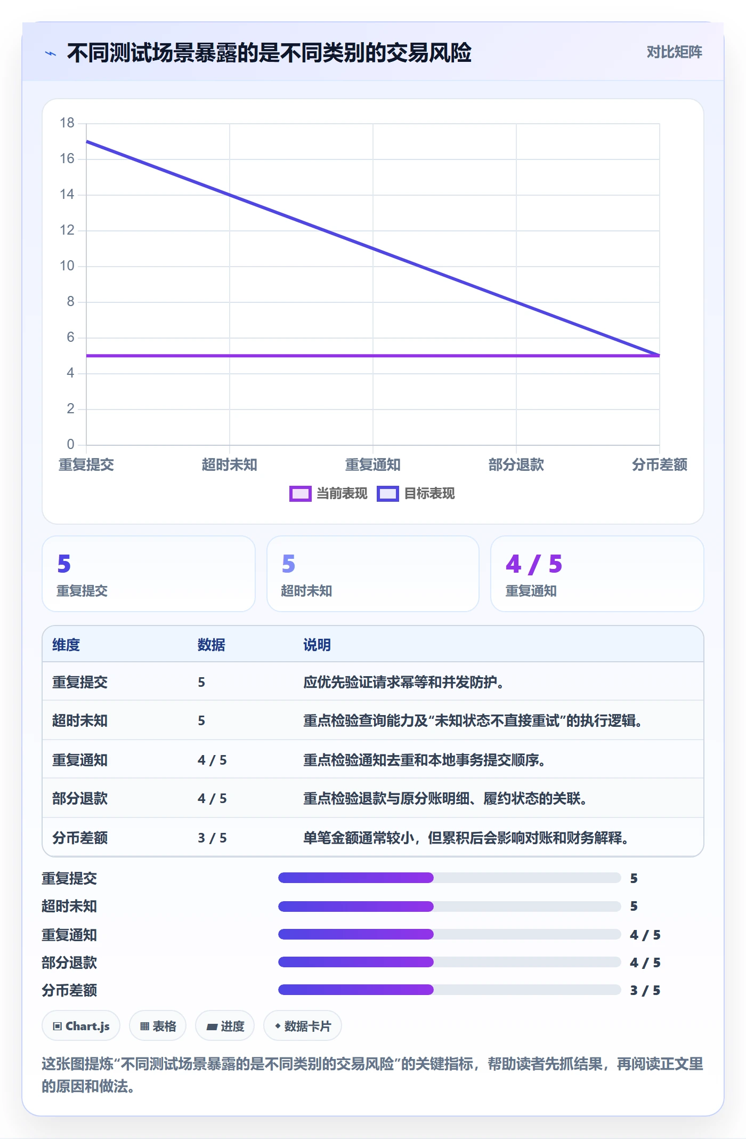Click the 超时未知 data card
Image resolution: width=746 pixels, height=1139 pixels.
tap(373, 574)
